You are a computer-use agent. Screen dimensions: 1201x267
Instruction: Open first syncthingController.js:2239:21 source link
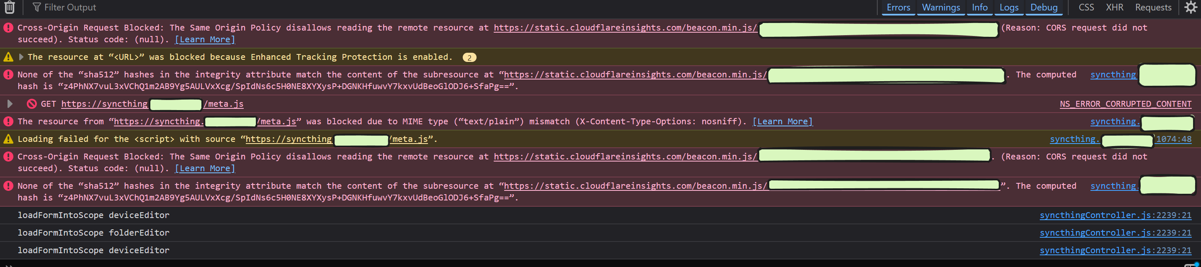click(x=1115, y=215)
